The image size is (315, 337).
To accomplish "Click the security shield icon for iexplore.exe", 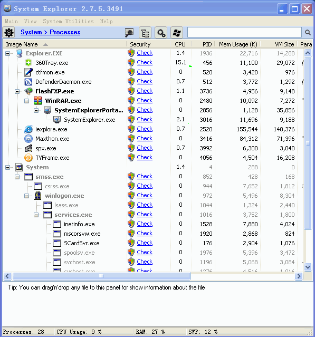I will tap(131, 129).
